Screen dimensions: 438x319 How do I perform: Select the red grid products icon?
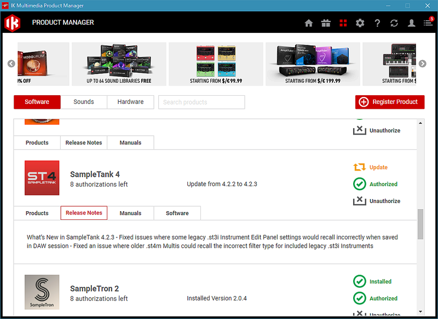coord(343,23)
